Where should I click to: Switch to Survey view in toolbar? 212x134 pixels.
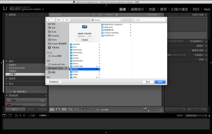(x=70, y=110)
